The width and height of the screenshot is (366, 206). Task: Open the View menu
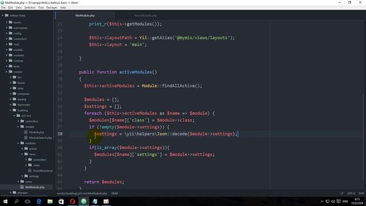pyautogui.click(x=18, y=7)
